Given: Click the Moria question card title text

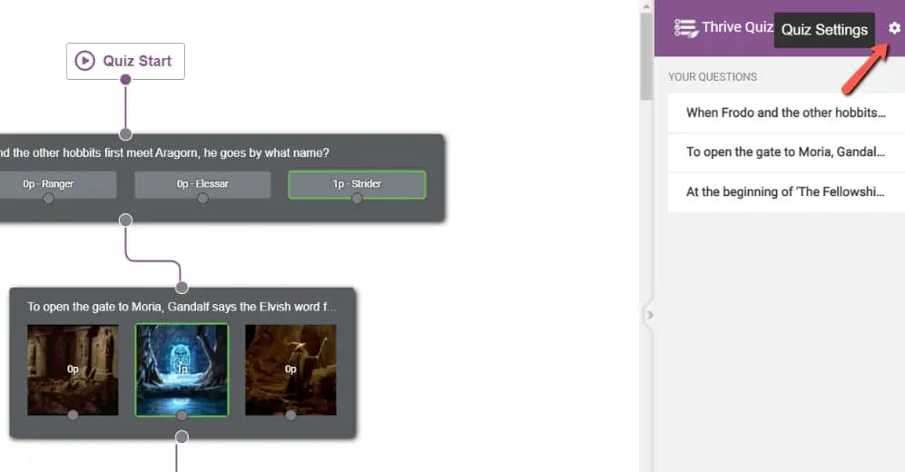Looking at the screenshot, I should [x=182, y=307].
